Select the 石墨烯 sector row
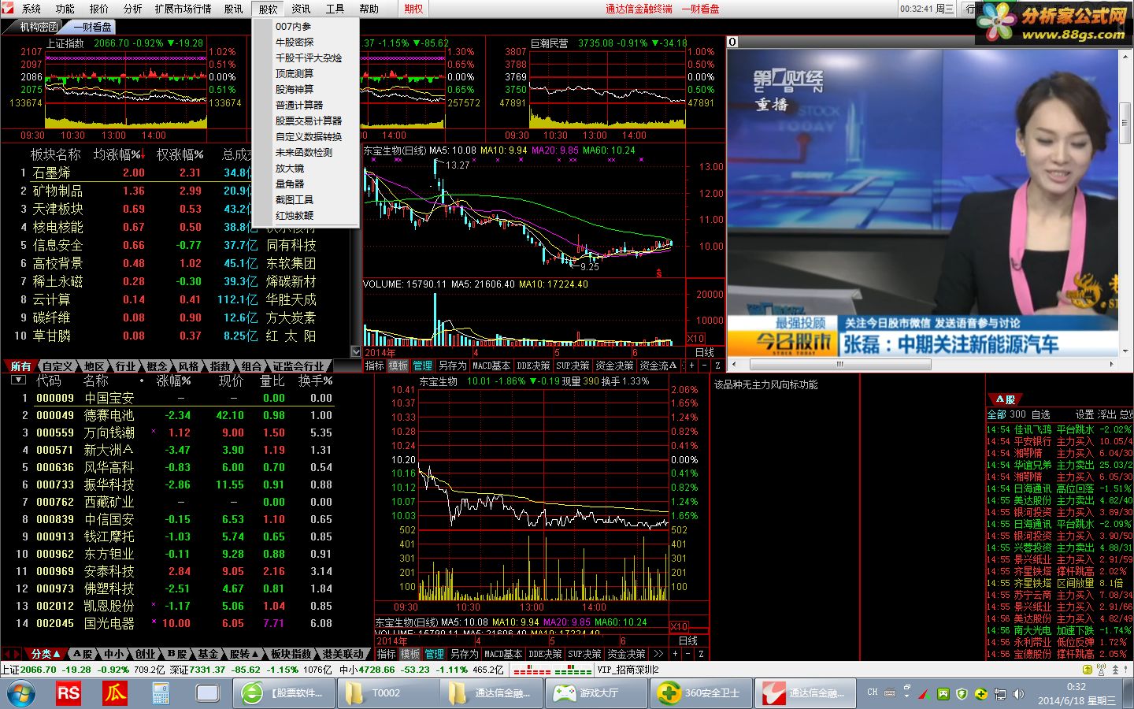The image size is (1134, 709). click(180, 173)
